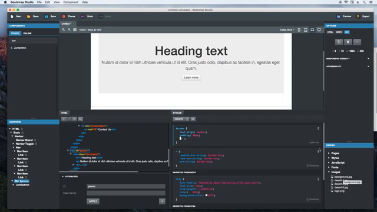Click the Class Names input field
377x212 pixels.
point(126,193)
